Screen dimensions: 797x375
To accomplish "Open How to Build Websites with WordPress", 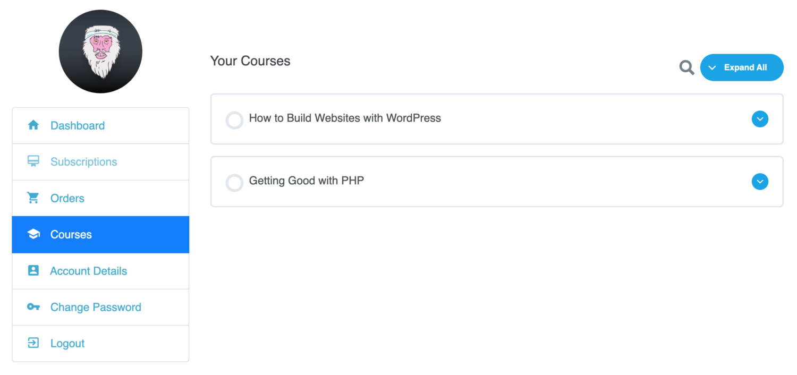I will (x=345, y=118).
